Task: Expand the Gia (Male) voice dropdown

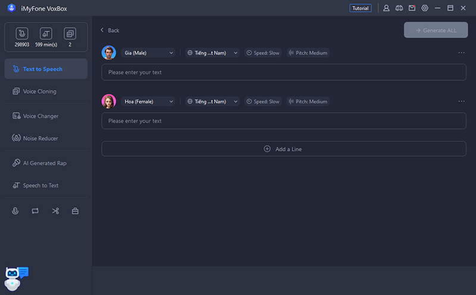Action: [x=148, y=53]
